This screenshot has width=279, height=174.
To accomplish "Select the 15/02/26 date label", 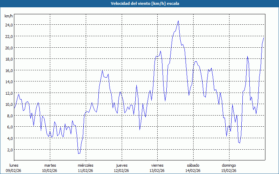I will coord(229,171).
